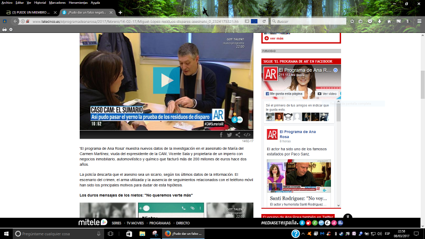This screenshot has height=239, width=425.
Task: Click the Windows Start button
Action: (x=5, y=234)
